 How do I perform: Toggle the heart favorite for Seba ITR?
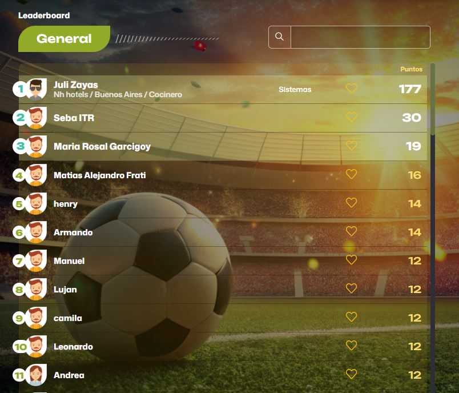coord(351,117)
